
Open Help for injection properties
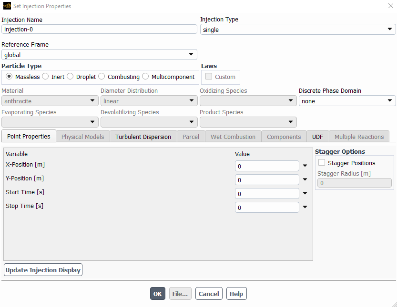[x=236, y=294]
